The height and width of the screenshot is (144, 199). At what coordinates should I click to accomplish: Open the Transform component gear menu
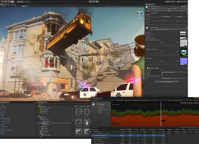(x=187, y=13)
